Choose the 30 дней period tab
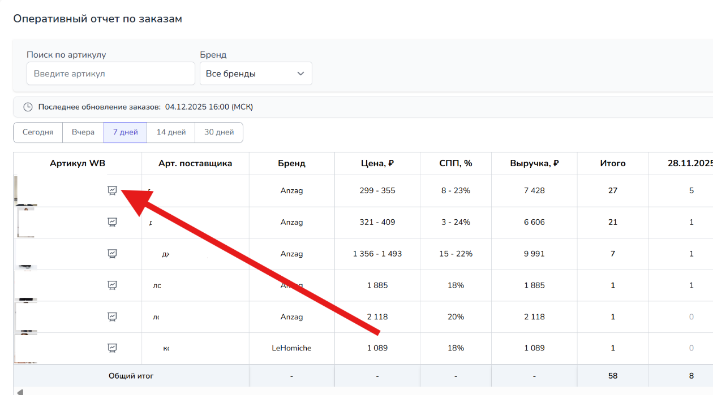The image size is (713, 395). pyautogui.click(x=219, y=132)
